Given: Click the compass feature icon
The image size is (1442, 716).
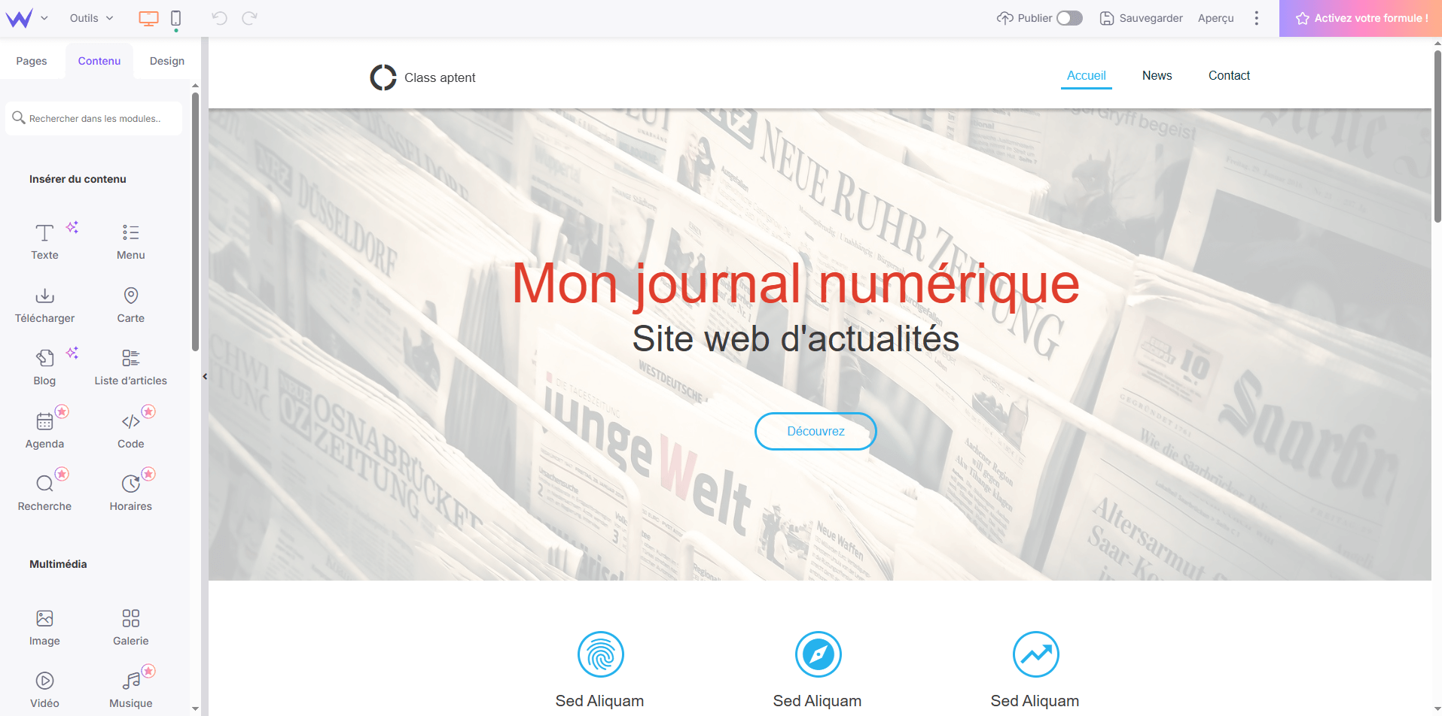Looking at the screenshot, I should point(818,654).
